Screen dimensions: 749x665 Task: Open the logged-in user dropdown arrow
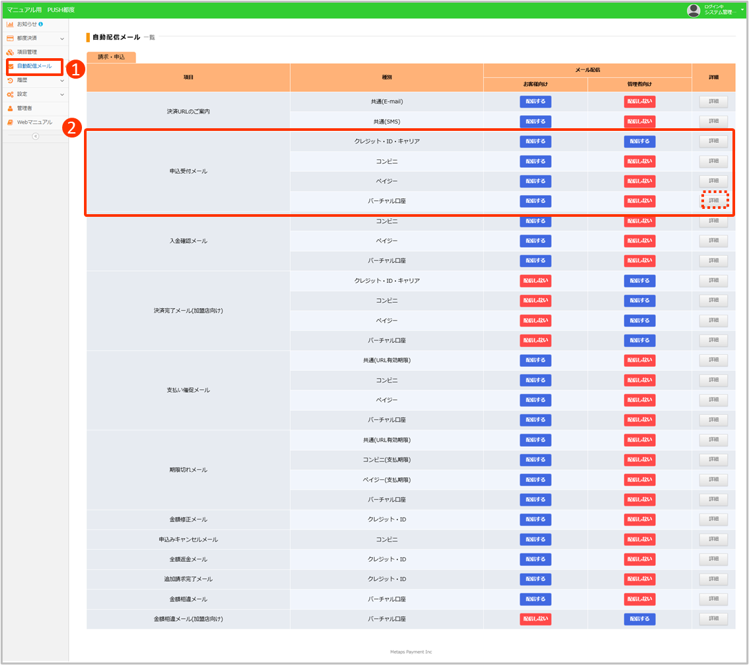tap(742, 9)
